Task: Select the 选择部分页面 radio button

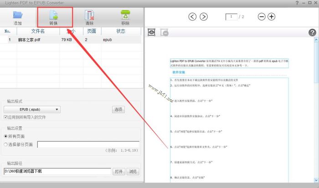Action: (5, 144)
